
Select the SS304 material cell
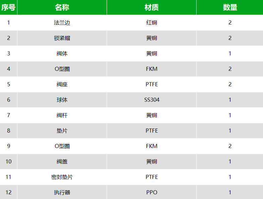[152, 100]
